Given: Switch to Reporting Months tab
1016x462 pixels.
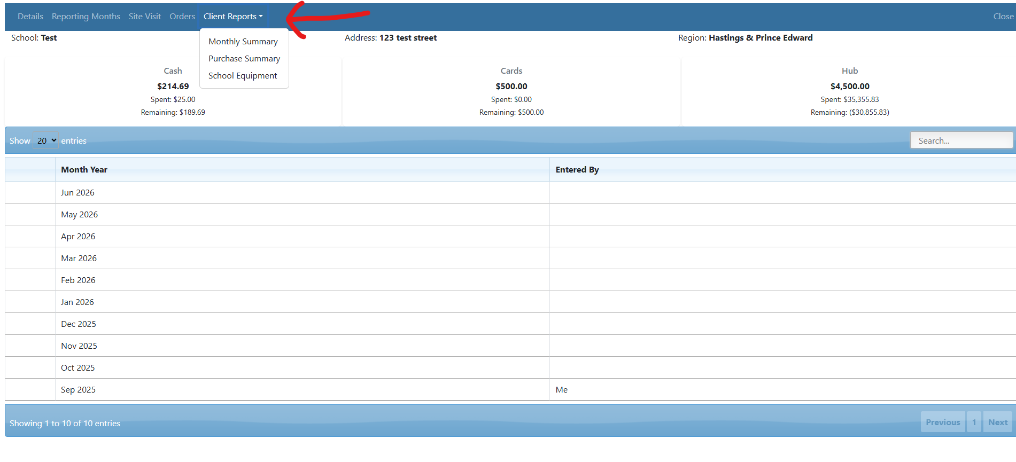Looking at the screenshot, I should tap(86, 17).
